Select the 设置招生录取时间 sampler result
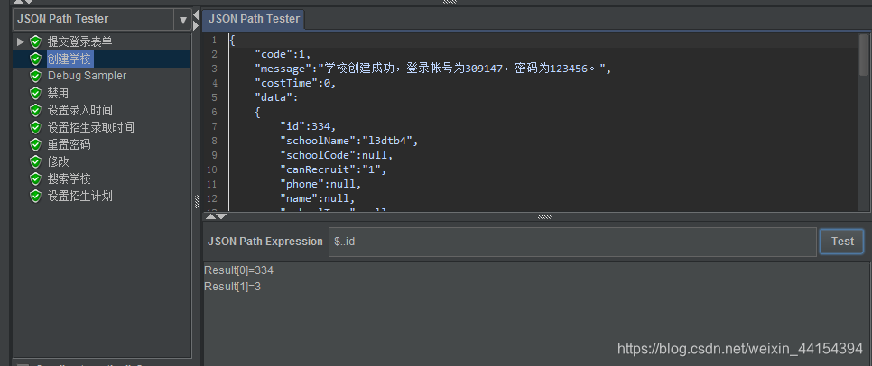Viewport: 872px width, 366px height. click(x=90, y=128)
